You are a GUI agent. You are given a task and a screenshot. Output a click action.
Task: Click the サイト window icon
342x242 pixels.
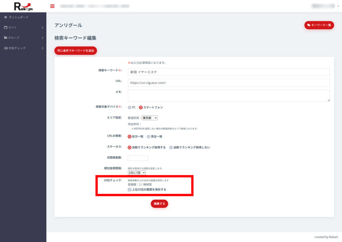(5, 27)
